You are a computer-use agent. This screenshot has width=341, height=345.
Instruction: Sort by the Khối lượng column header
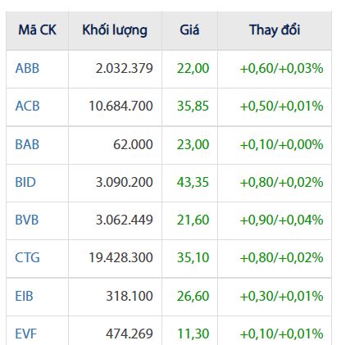coord(115,30)
